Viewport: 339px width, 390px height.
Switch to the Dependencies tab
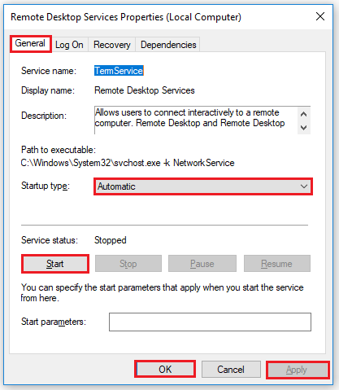(x=168, y=45)
